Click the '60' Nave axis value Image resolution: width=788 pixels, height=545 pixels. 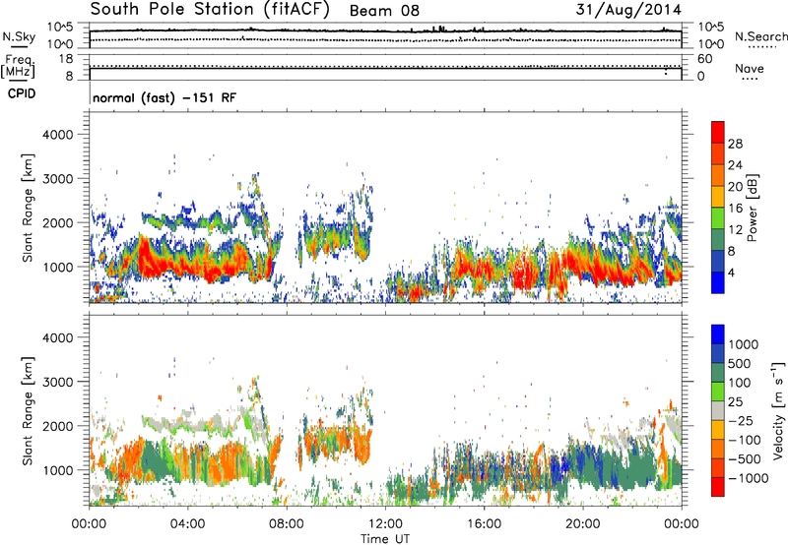(x=705, y=59)
